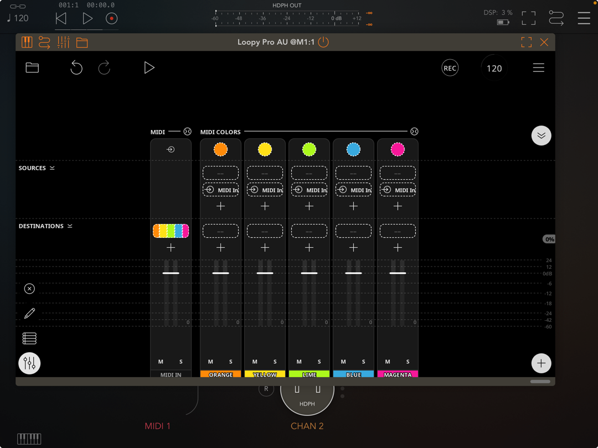Click the REC button in Loopy Pro

[450, 68]
